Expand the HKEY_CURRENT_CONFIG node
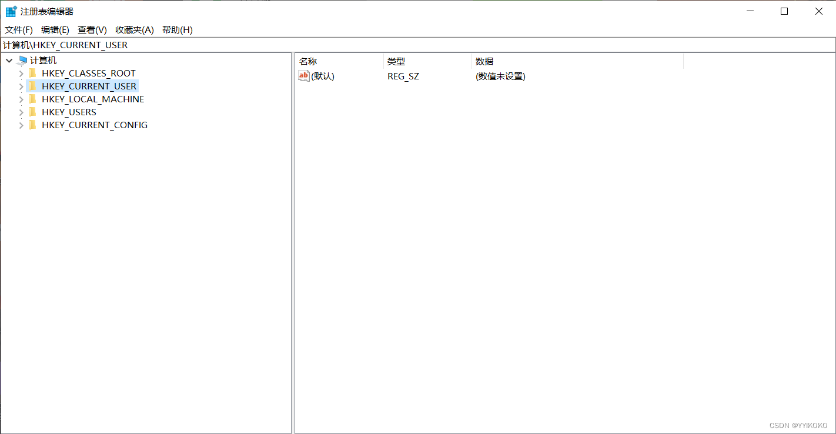 21,125
